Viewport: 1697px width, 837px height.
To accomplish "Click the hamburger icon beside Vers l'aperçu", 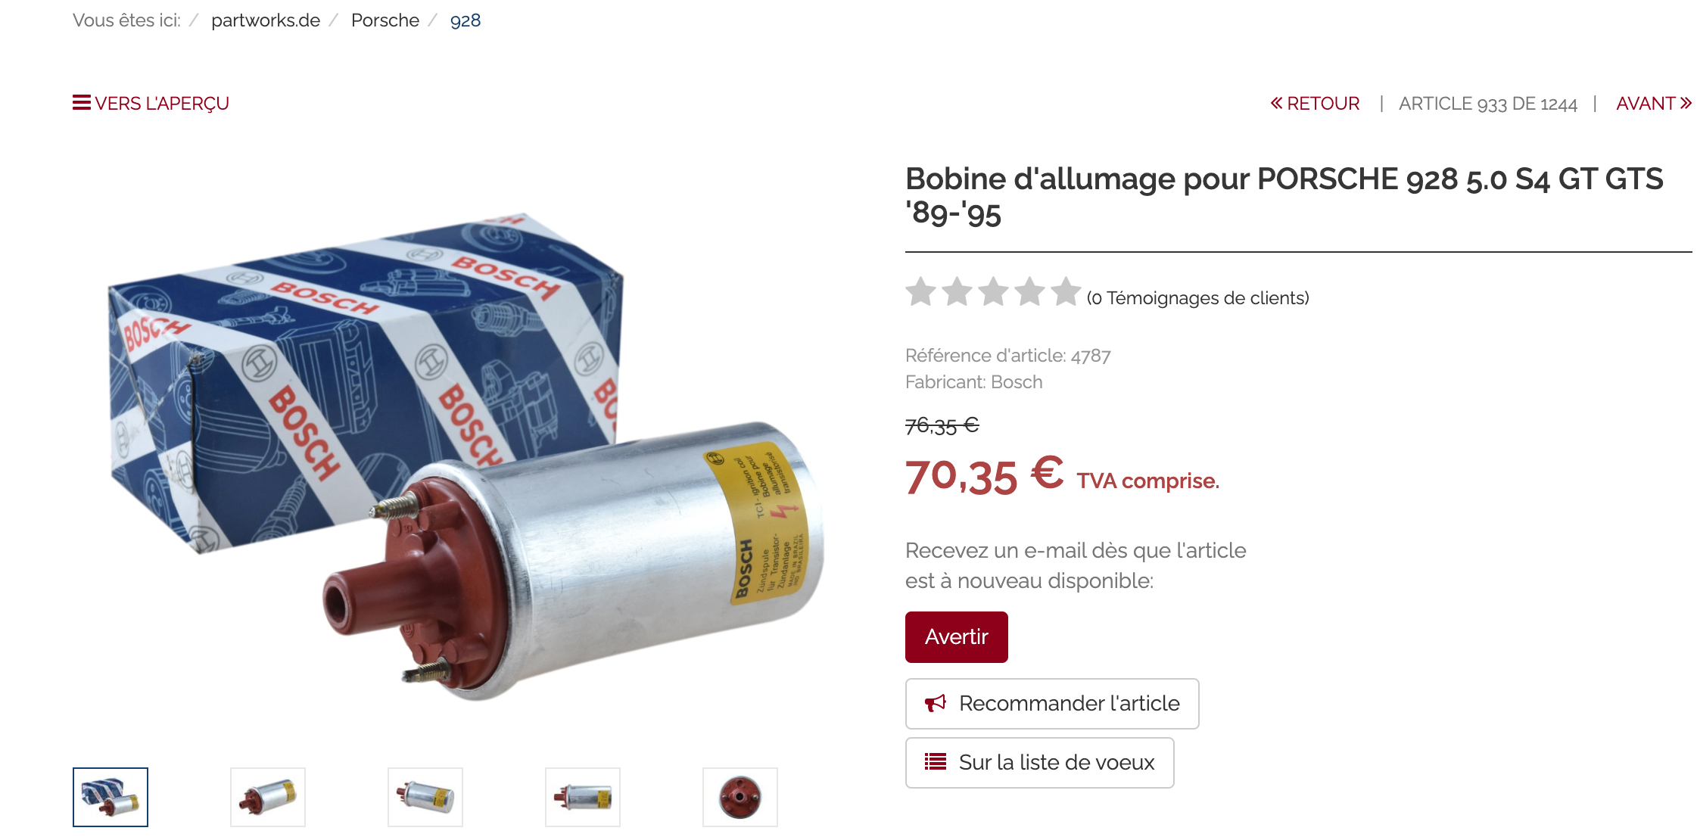I will pos(81,103).
